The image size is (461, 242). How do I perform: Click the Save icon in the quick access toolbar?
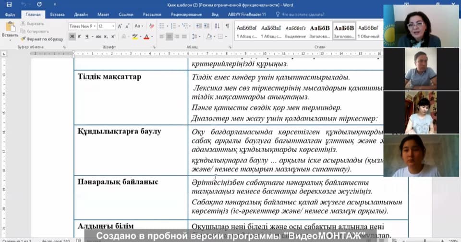9,4
